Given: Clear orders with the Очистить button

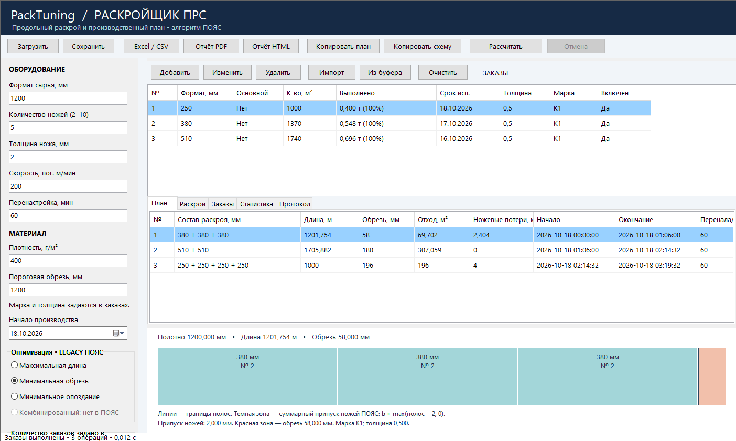Looking at the screenshot, I should tap(443, 72).
